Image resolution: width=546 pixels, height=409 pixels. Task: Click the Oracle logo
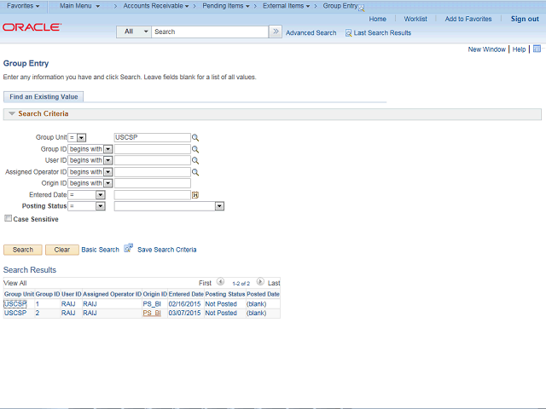tap(32, 27)
